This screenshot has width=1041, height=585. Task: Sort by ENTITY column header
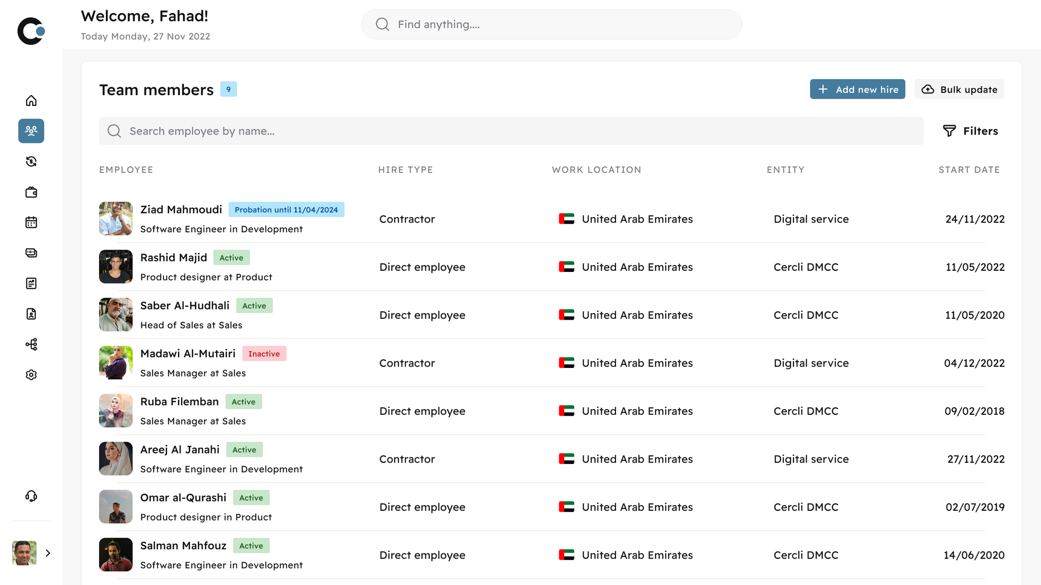click(x=785, y=170)
